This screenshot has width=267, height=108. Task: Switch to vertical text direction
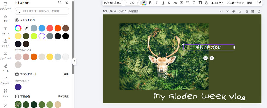(x=200, y=3)
